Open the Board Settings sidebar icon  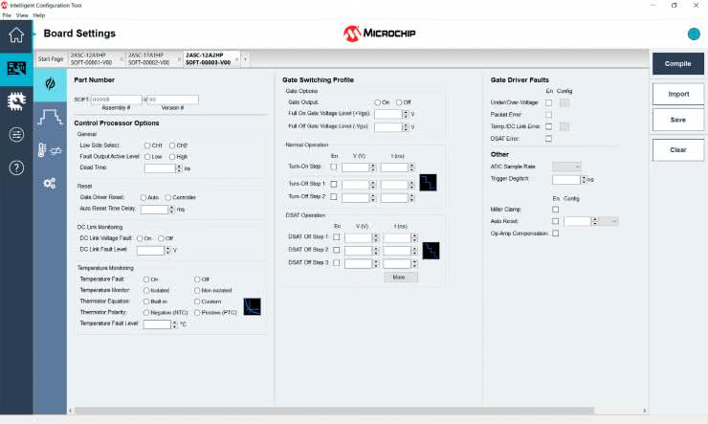tap(16, 68)
